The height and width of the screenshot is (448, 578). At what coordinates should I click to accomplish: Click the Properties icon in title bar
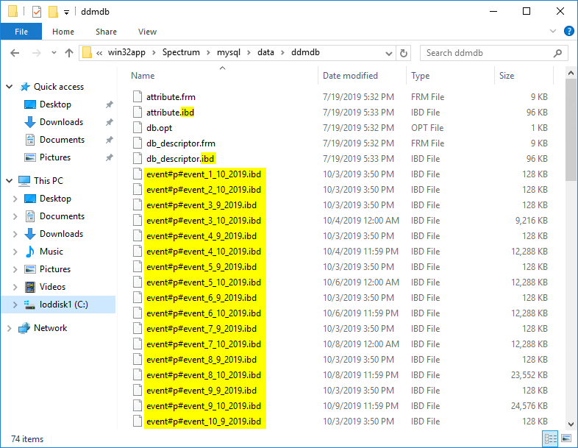coord(37,12)
